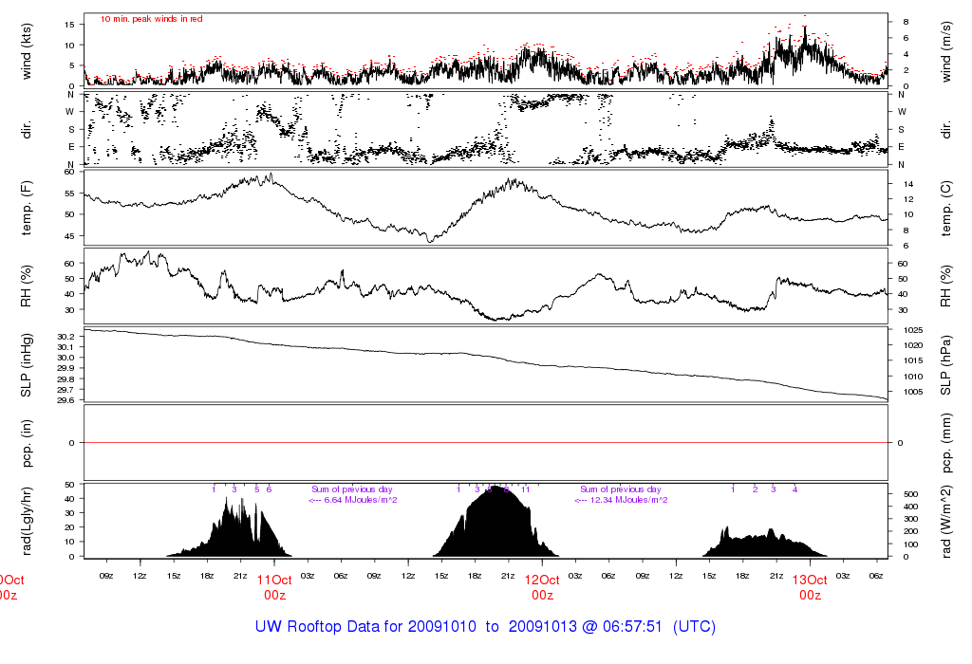Click the '45' tick on the temp. (F) axis
This screenshot has width=972, height=664.
tap(68, 236)
